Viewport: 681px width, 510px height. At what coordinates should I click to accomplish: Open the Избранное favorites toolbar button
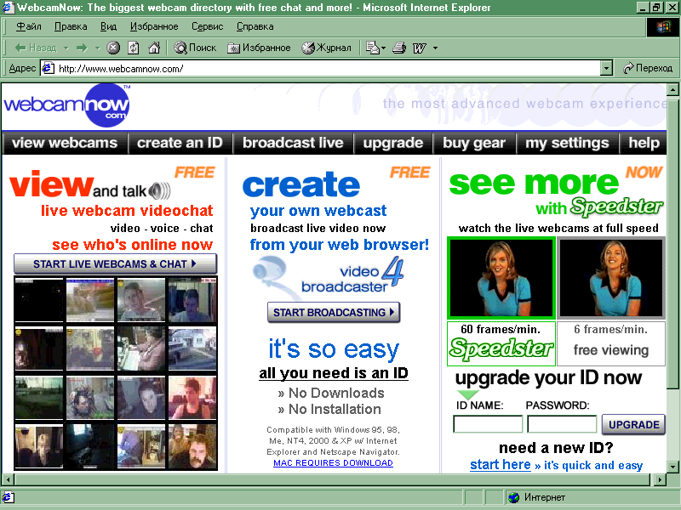coord(259,48)
